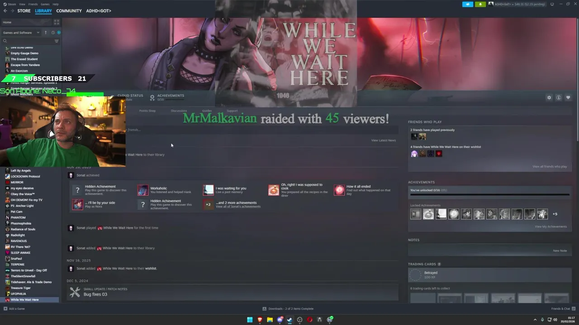Open the advanced filter lines icon

(x=57, y=41)
